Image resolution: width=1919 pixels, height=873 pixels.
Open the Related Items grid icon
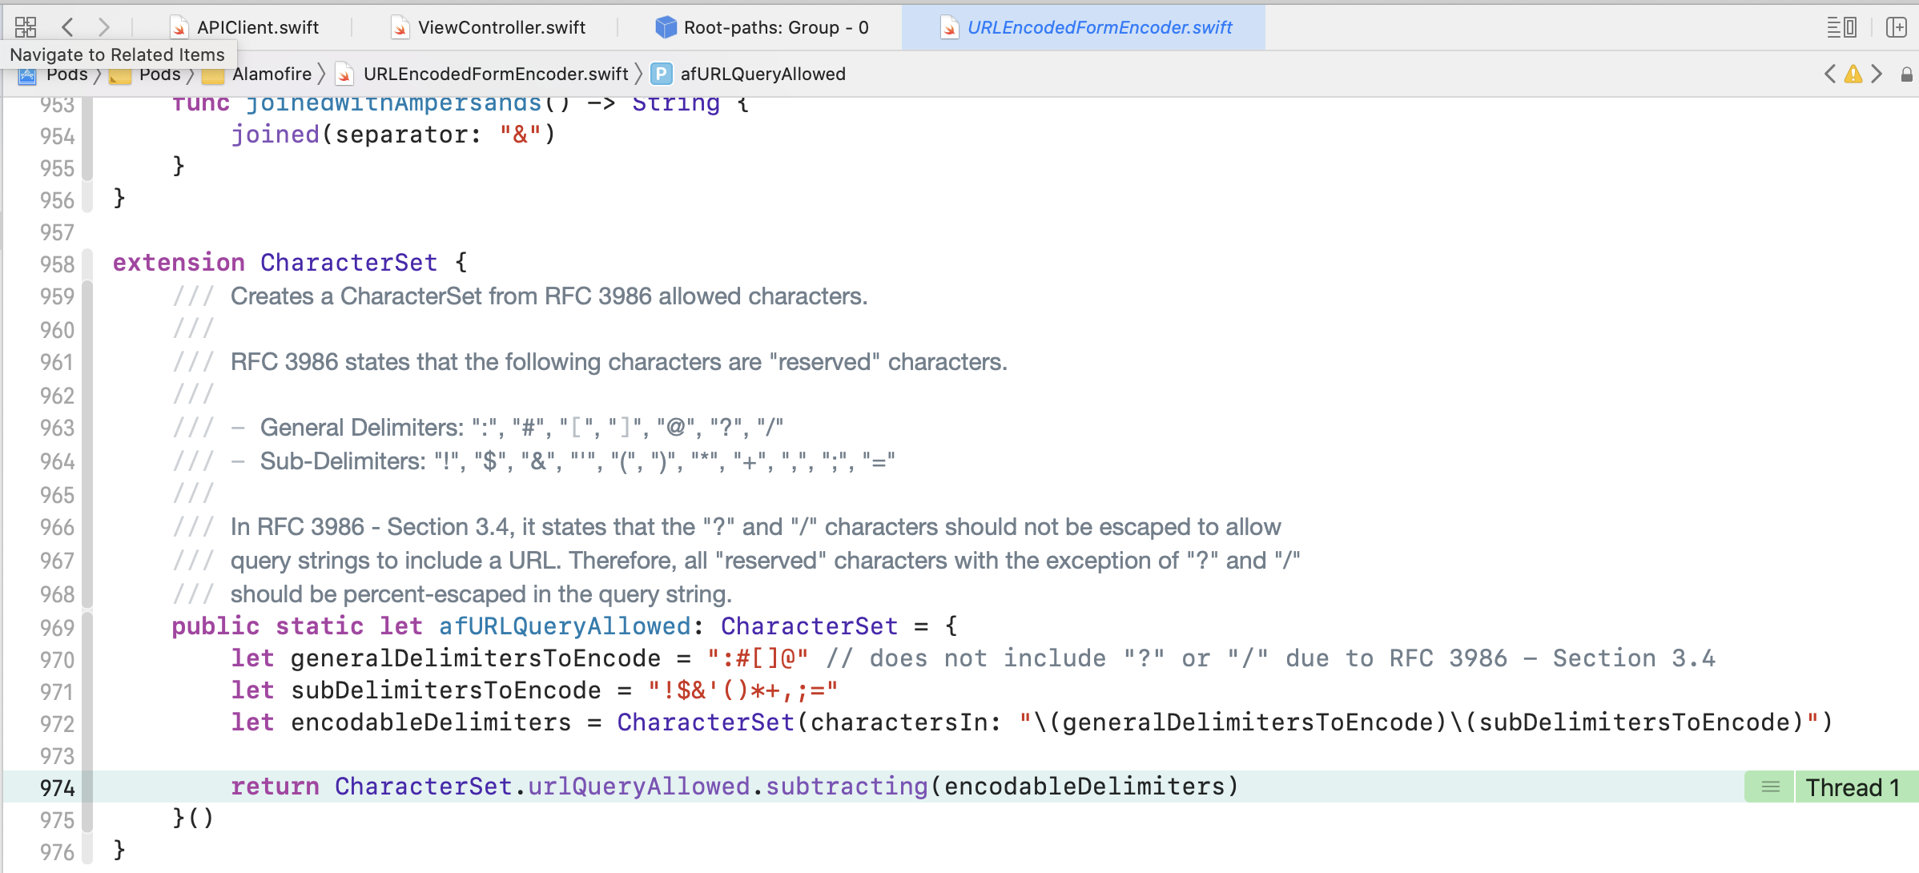25,26
